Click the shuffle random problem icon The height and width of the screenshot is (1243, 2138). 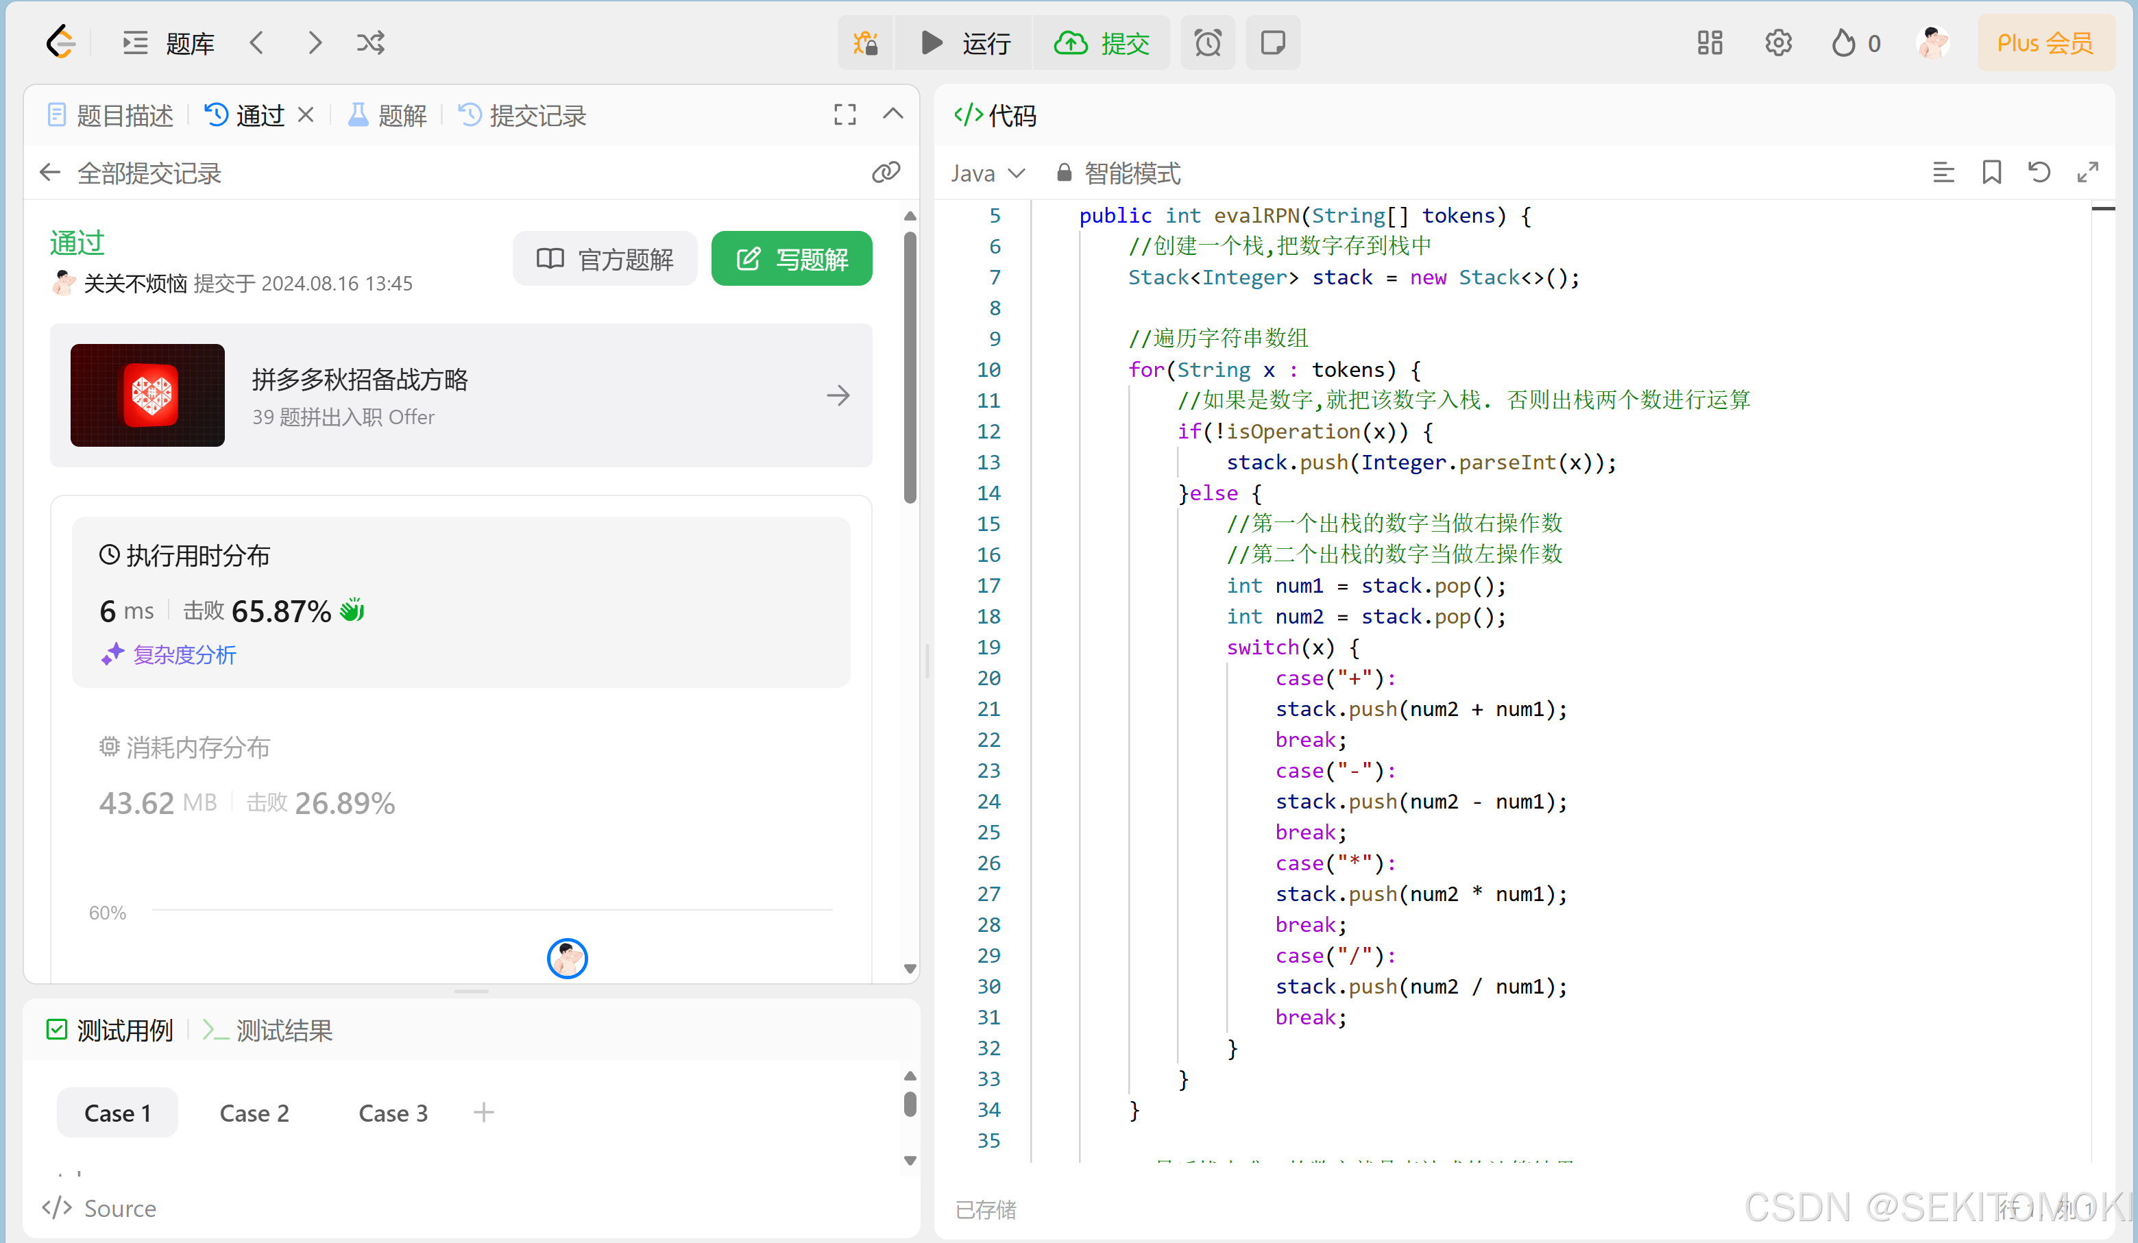point(371,42)
